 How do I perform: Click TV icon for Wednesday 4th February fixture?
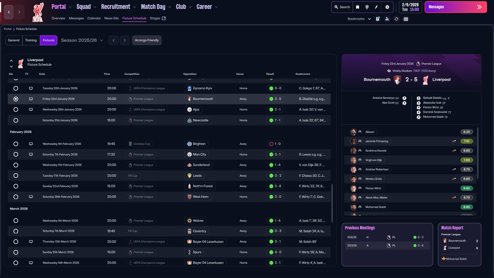(x=31, y=144)
